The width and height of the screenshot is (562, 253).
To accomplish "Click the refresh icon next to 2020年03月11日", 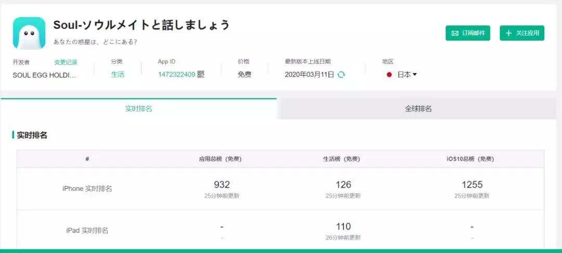I will pos(341,75).
